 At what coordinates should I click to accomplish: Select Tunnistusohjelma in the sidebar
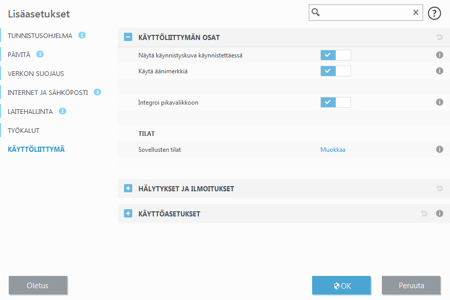(x=36, y=35)
